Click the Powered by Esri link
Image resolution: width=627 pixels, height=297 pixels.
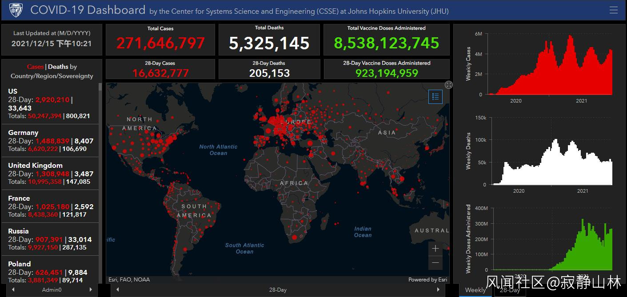tap(427, 280)
